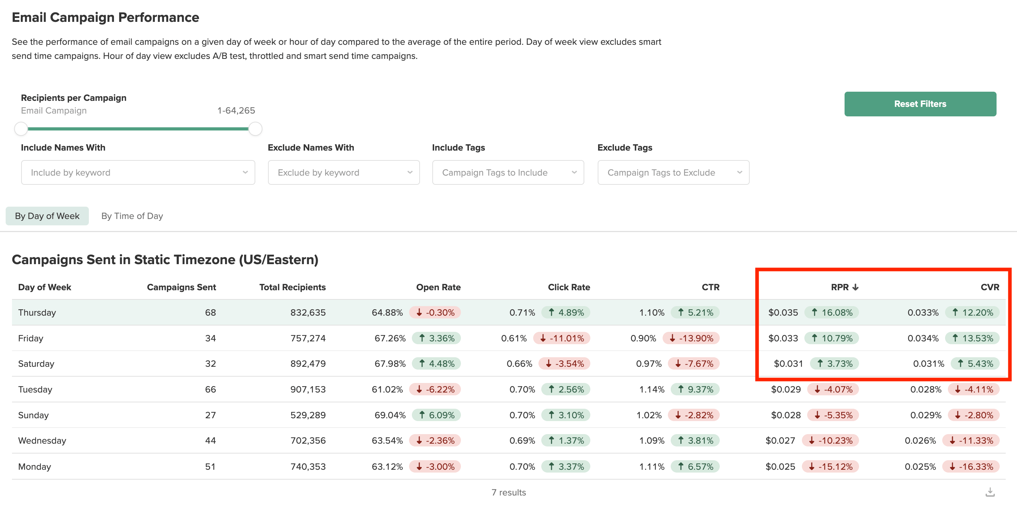
Task: Click Friday's -11.01% click rate badge
Action: pos(561,338)
